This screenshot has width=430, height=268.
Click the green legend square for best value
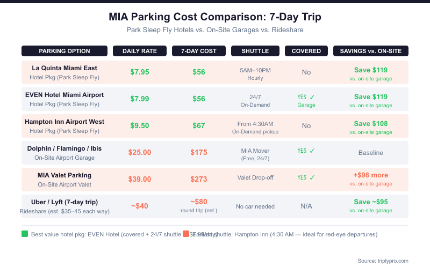(x=25, y=234)
